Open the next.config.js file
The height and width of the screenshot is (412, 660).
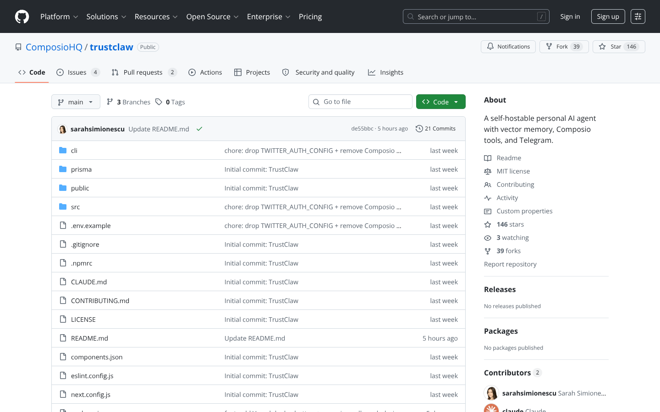91,395
